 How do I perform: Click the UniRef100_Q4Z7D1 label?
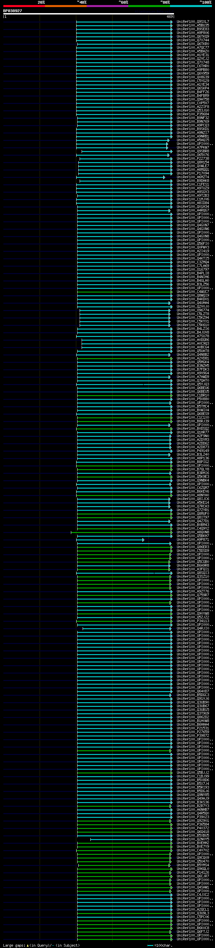pyautogui.click(x=193, y=521)
